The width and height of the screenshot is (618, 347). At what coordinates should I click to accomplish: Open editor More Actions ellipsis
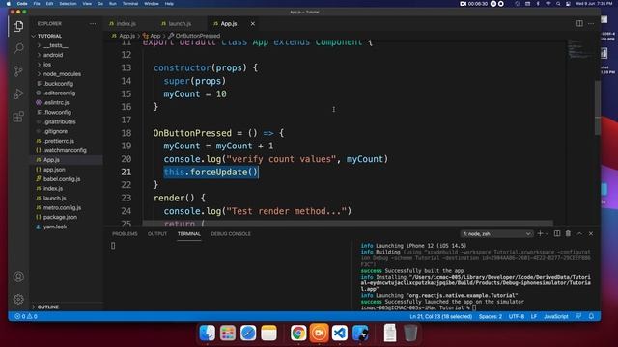591,23
